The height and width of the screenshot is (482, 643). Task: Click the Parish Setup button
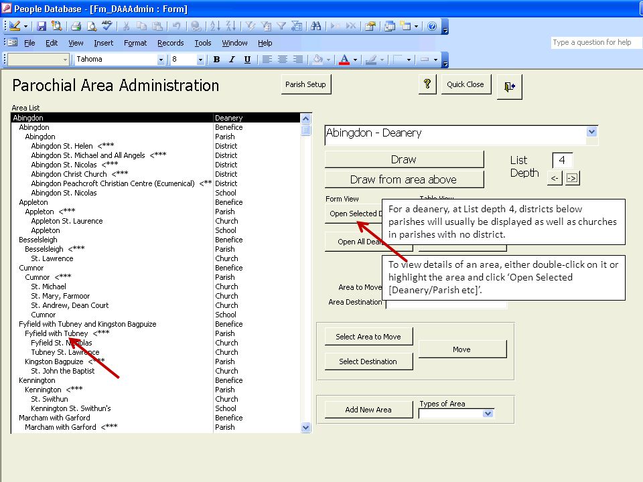[305, 84]
